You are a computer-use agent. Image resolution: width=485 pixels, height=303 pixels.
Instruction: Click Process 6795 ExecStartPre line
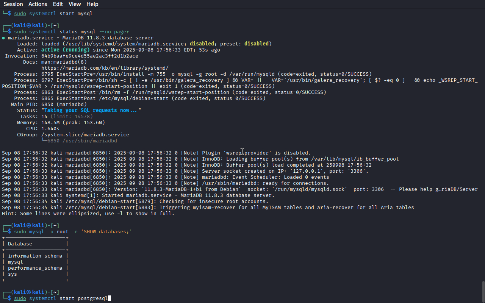tap(193, 74)
